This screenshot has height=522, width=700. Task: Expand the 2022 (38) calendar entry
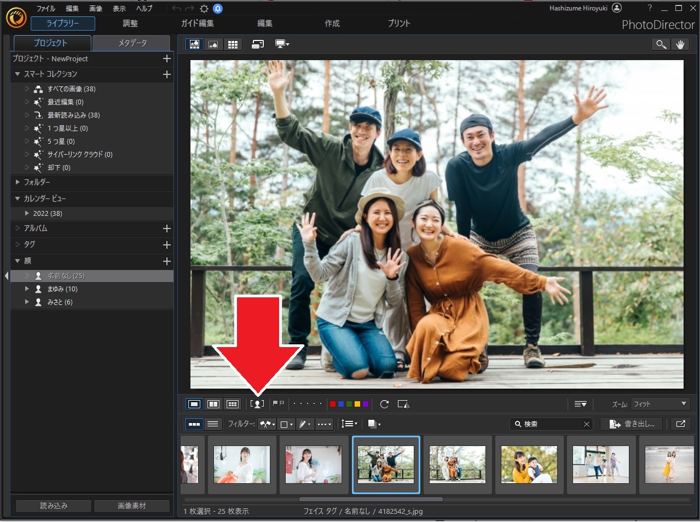tap(27, 213)
